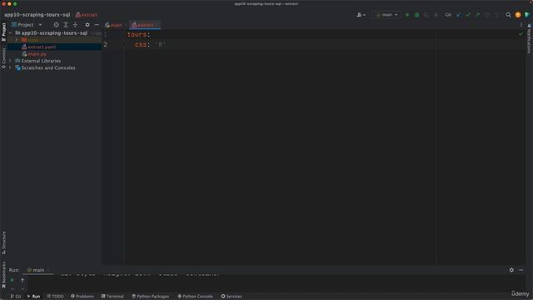Click the Git push arrow icon
Viewport: 533px width, 300px height.
(x=477, y=15)
